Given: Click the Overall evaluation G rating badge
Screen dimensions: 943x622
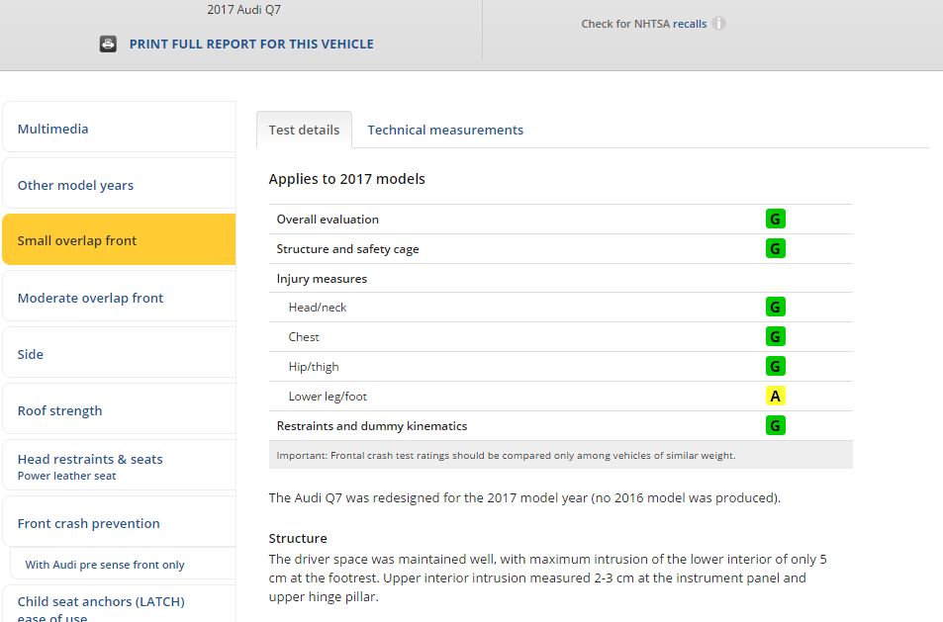Looking at the screenshot, I should point(775,219).
